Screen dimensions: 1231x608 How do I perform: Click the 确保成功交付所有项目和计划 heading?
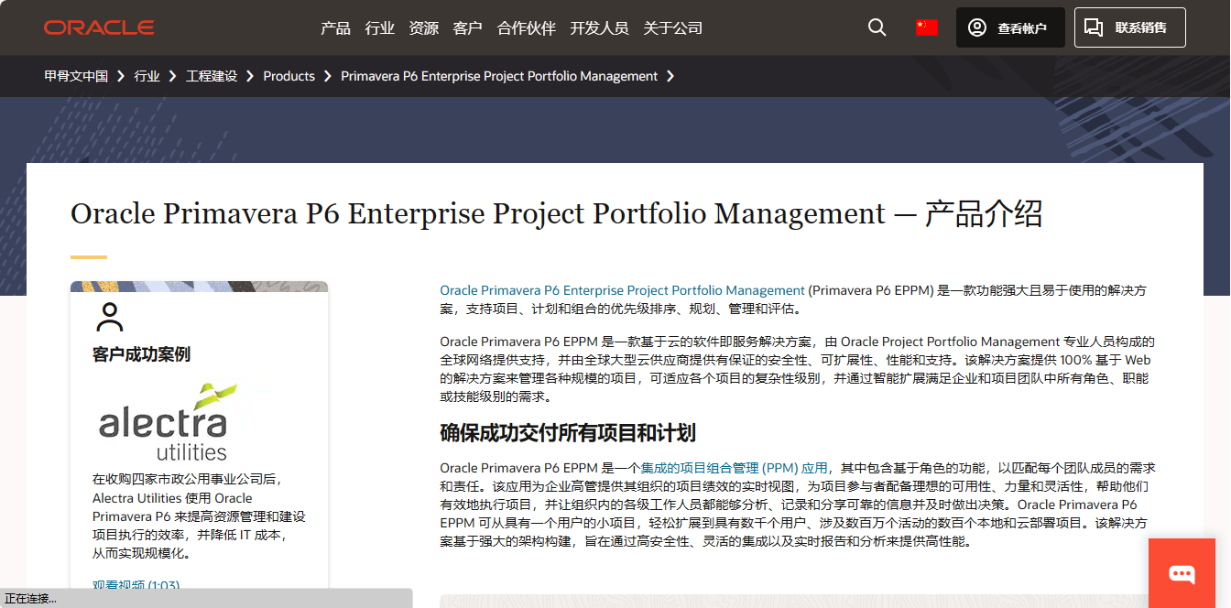pyautogui.click(x=568, y=433)
